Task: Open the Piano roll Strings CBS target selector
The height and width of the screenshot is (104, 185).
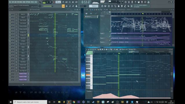Action: coord(129,49)
